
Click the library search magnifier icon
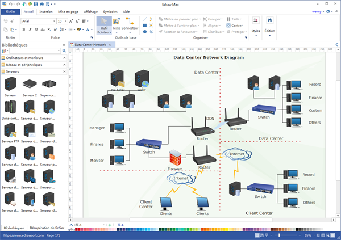64,50
